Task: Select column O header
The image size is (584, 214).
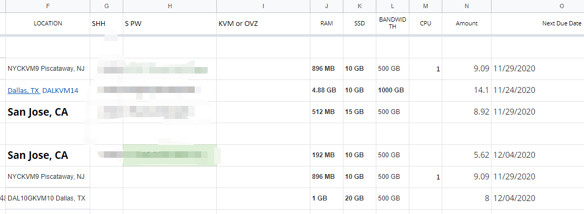Action: (538, 6)
